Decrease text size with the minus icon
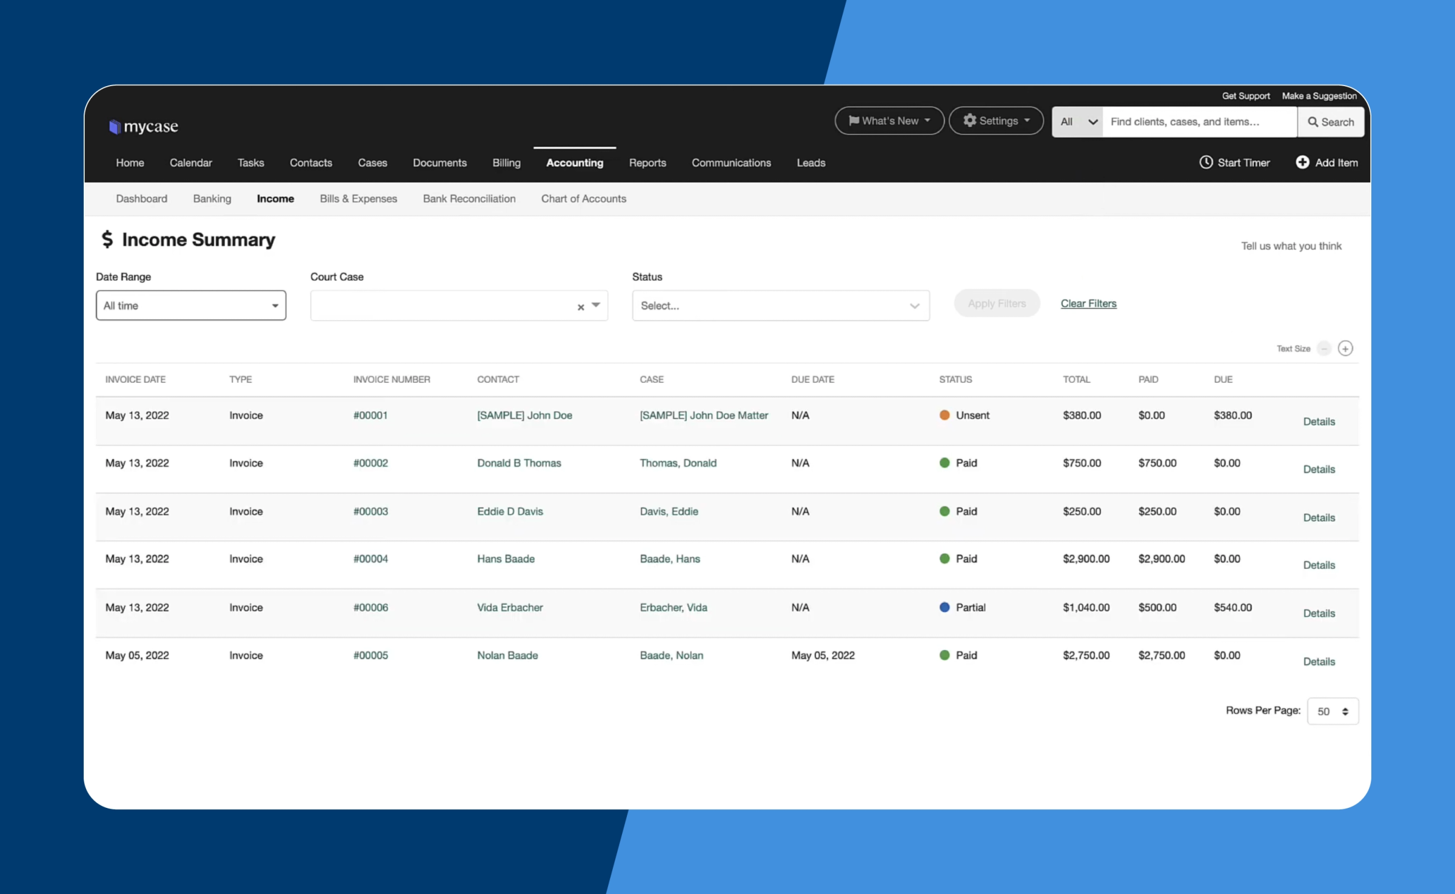The height and width of the screenshot is (894, 1455). click(1324, 348)
